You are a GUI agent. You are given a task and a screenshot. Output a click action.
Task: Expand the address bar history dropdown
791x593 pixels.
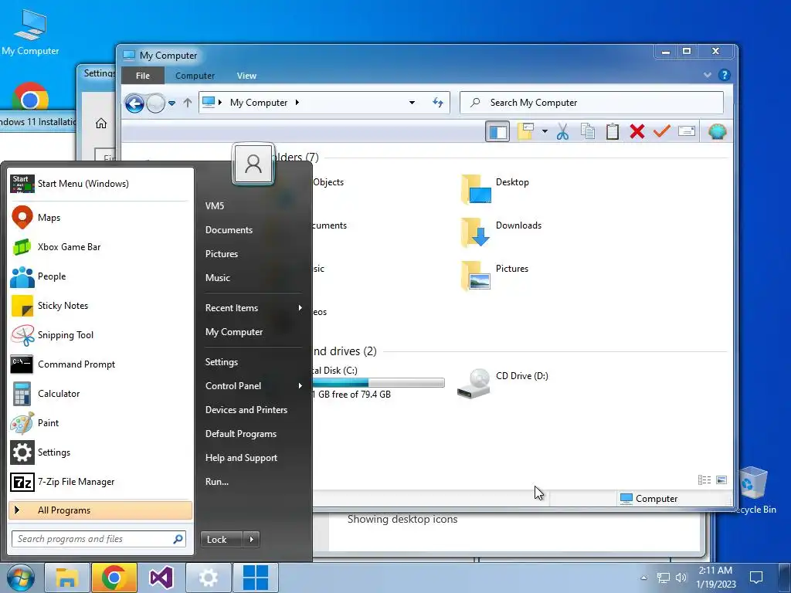click(x=412, y=103)
